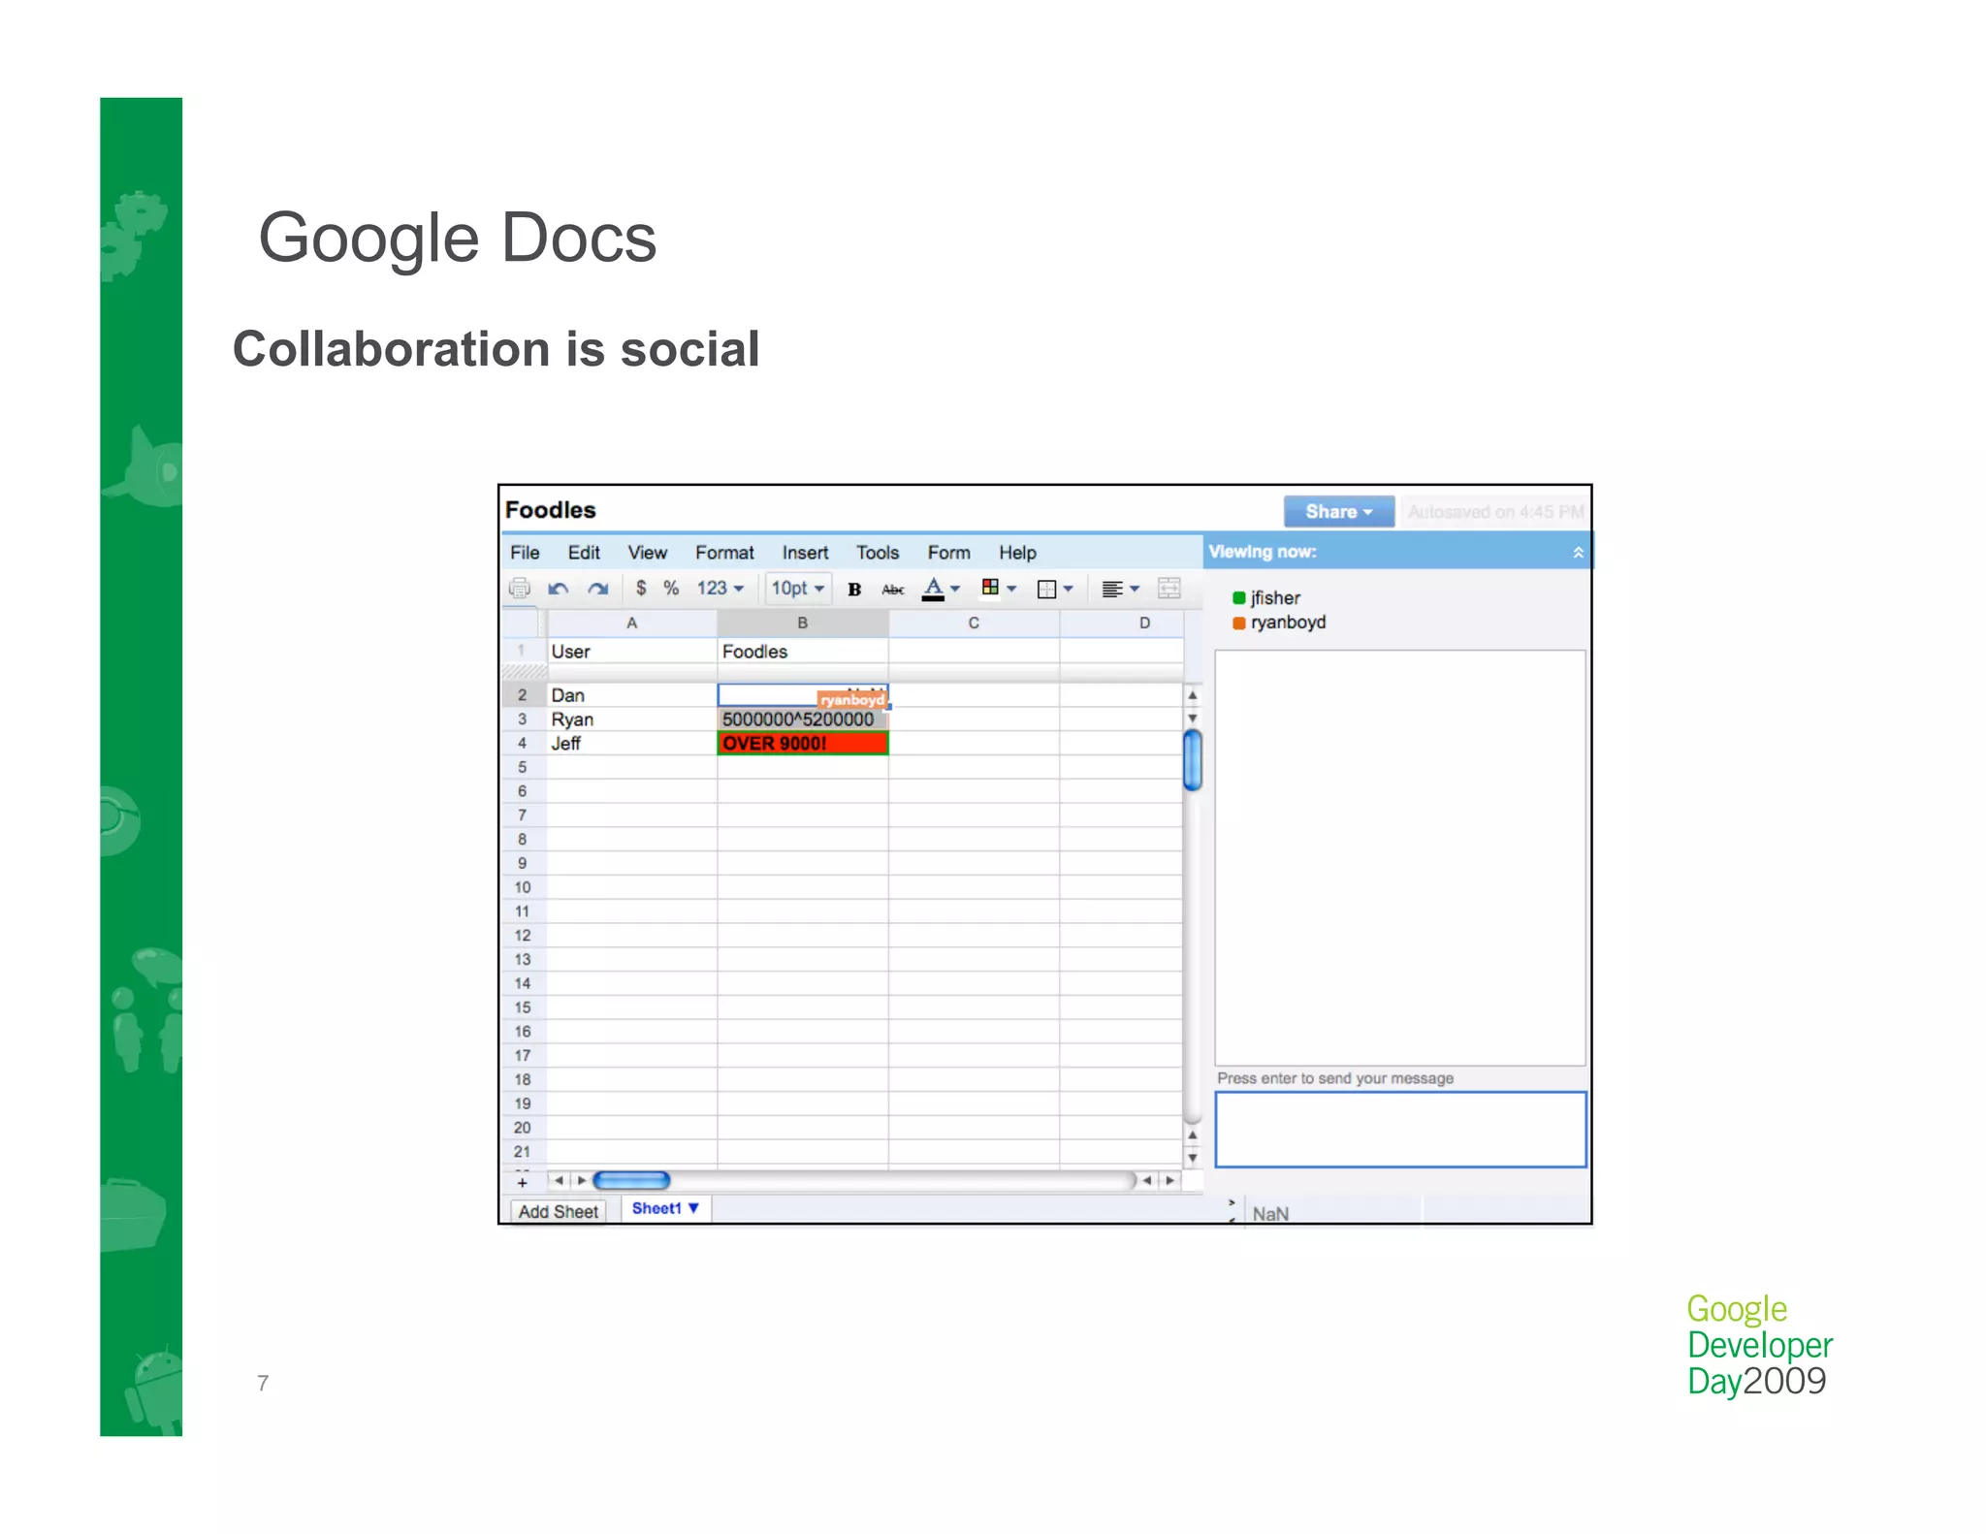
Task: Click the merge cells icon
Action: tap(1169, 588)
